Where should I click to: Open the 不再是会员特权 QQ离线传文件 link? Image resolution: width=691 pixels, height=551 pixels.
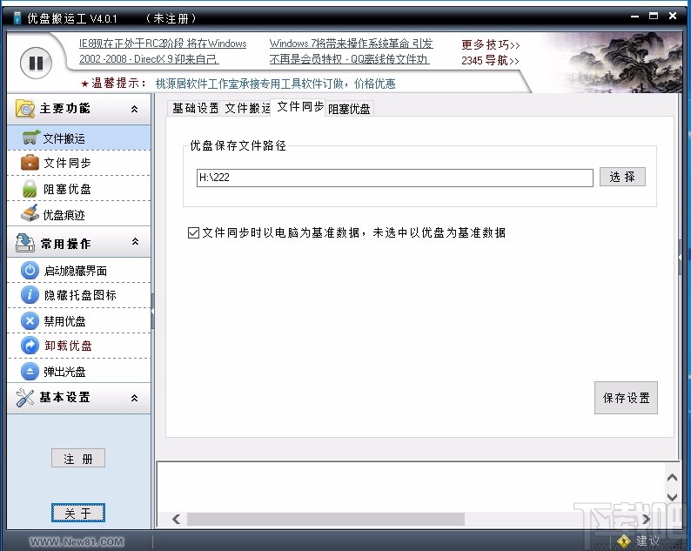350,58
